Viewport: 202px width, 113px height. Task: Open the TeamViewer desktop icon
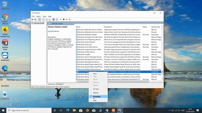(5, 56)
